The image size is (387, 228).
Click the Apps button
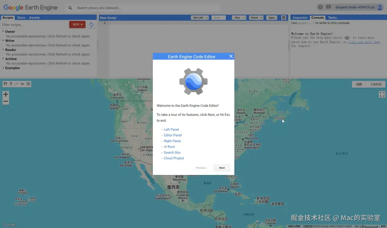coord(271,18)
